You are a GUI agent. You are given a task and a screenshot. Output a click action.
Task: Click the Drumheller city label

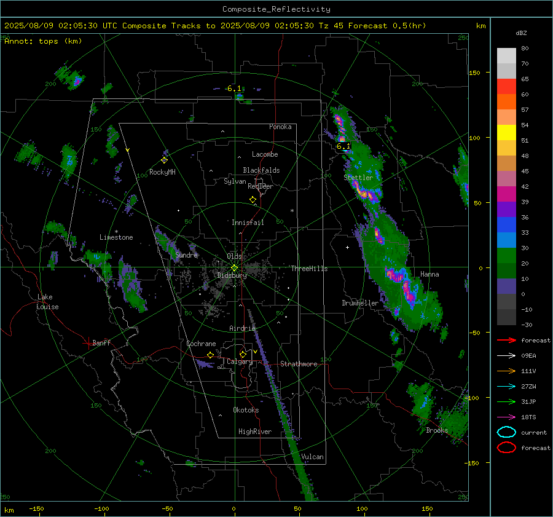pyautogui.click(x=360, y=303)
